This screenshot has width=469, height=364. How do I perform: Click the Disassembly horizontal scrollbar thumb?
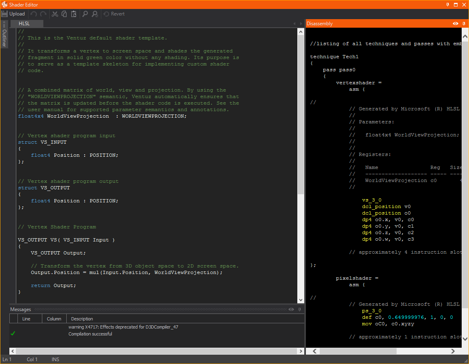358,351
